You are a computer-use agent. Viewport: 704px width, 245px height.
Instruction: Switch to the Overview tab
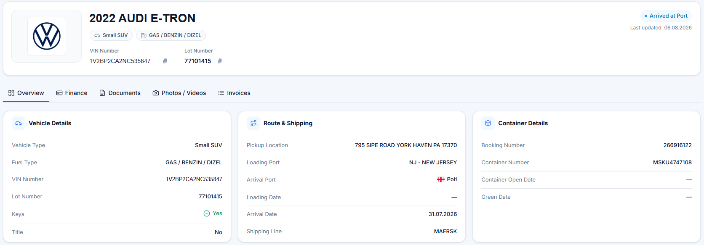(26, 93)
